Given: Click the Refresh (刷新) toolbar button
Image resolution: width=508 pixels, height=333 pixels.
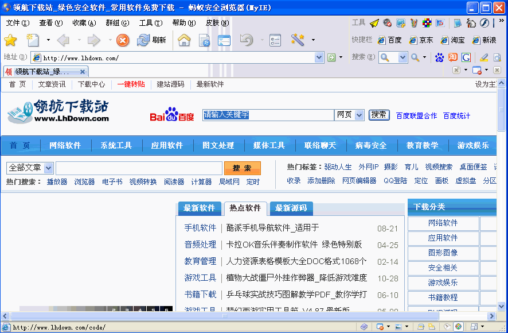Looking at the screenshot, I should pos(151,40).
